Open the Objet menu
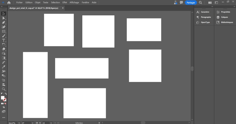 point(38,2)
